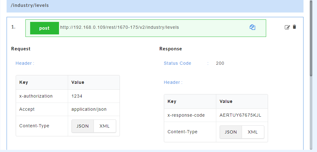The image size is (317, 152).
Task: Select JSON for the request Content-Type
Action: click(83, 126)
